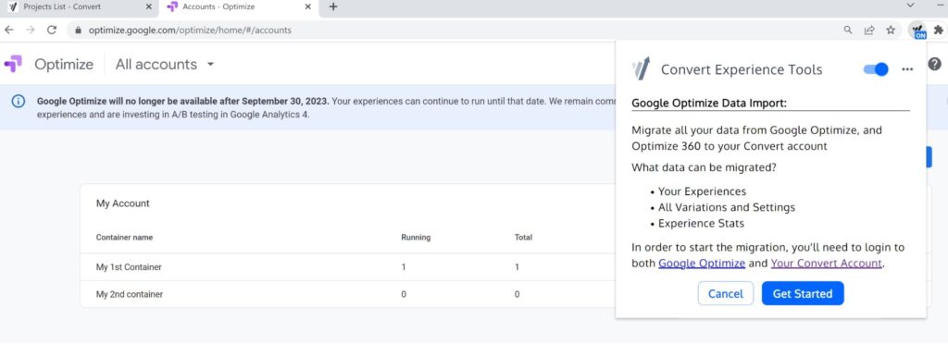Expand the All accounts dropdown
This screenshot has height=344, width=948.
165,64
